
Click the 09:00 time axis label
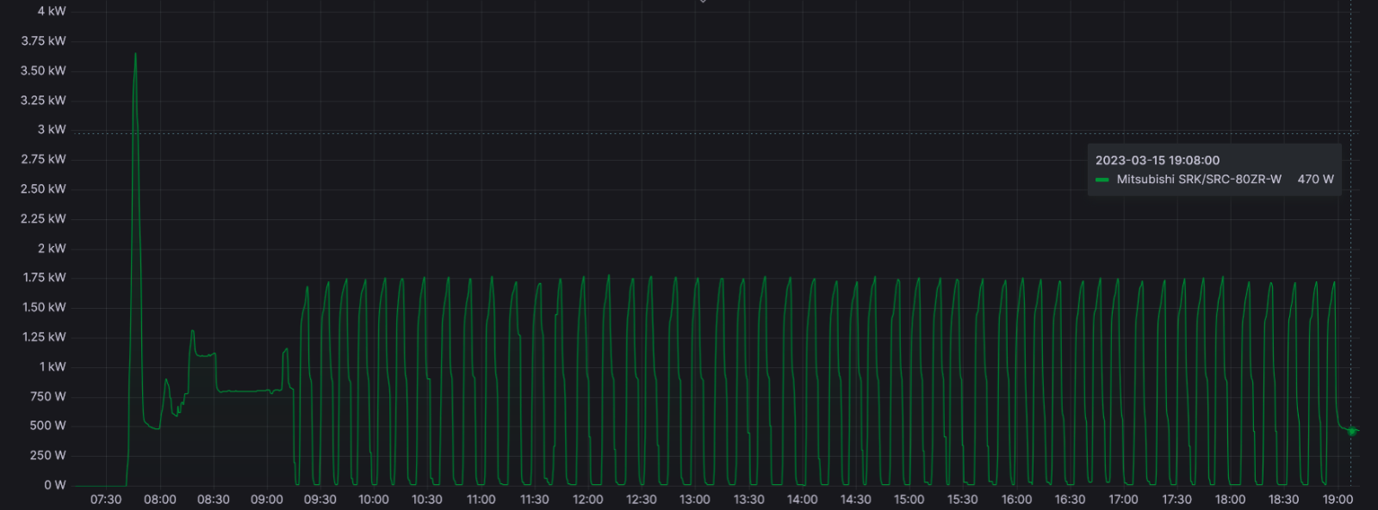point(267,500)
